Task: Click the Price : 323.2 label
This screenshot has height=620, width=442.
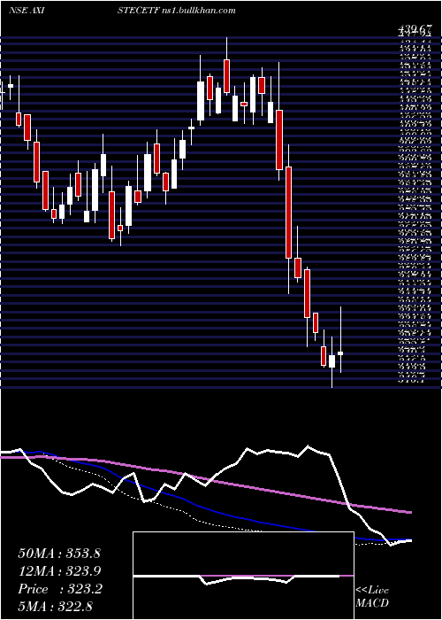Action: [60, 589]
